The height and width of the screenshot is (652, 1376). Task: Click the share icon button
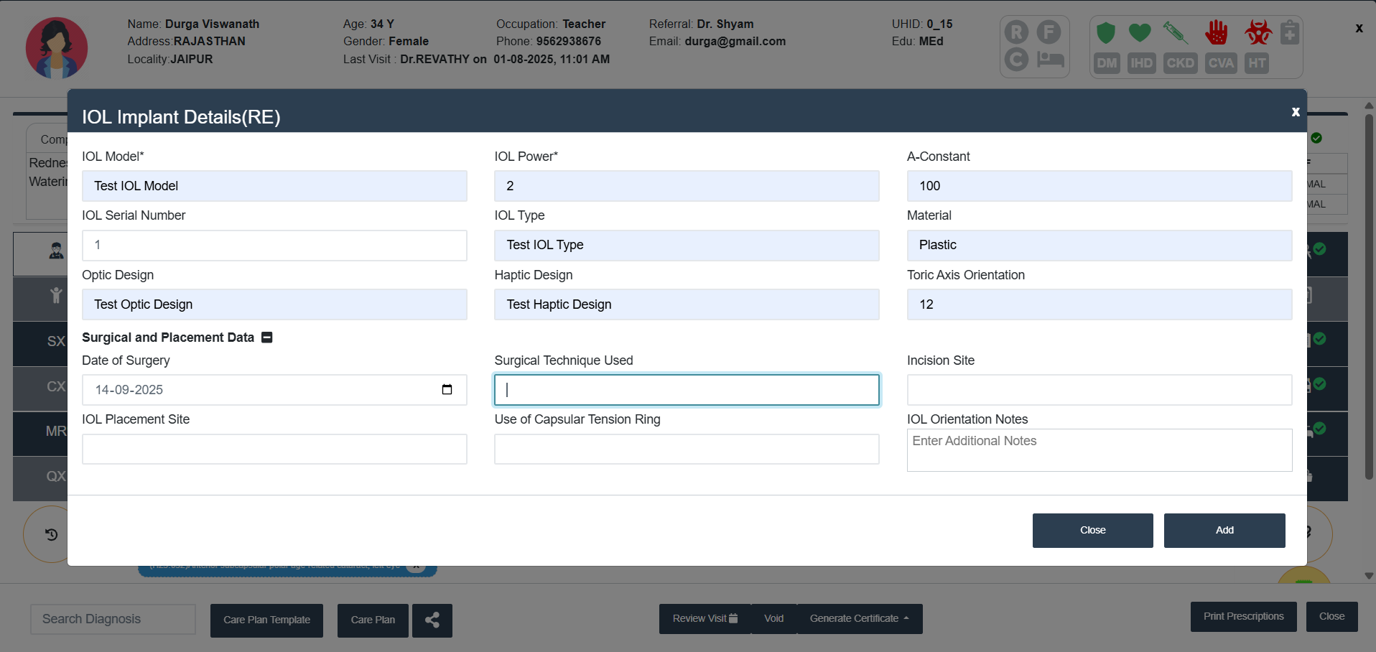click(x=432, y=620)
